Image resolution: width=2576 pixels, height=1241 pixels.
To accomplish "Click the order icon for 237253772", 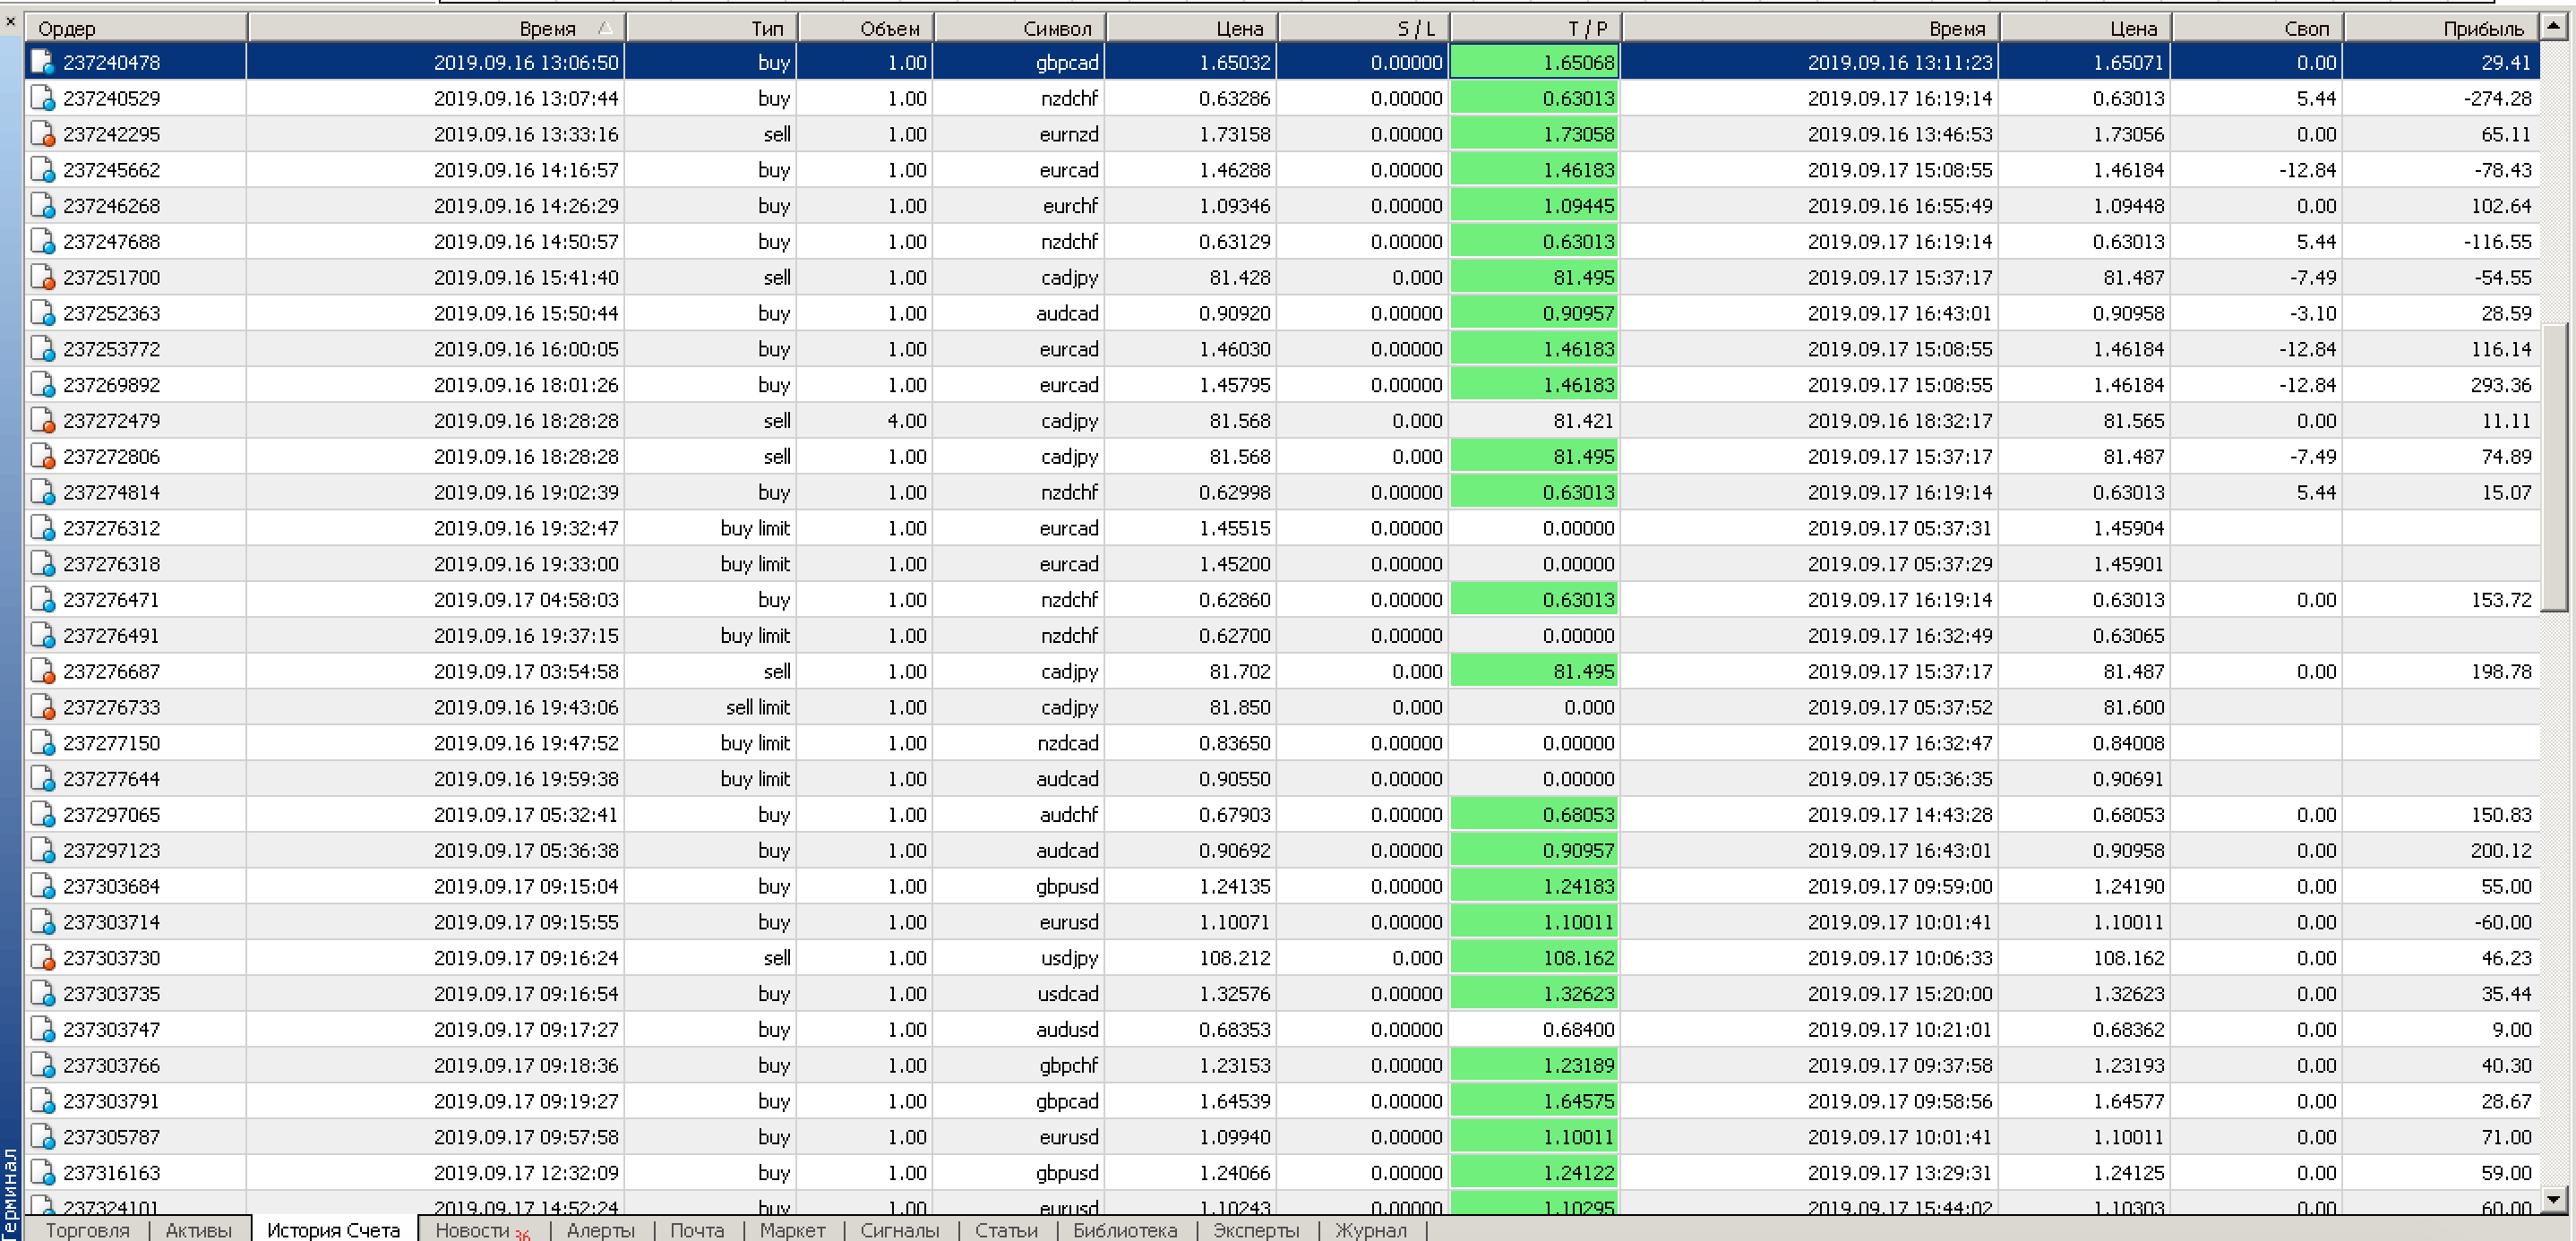I will (x=42, y=349).
